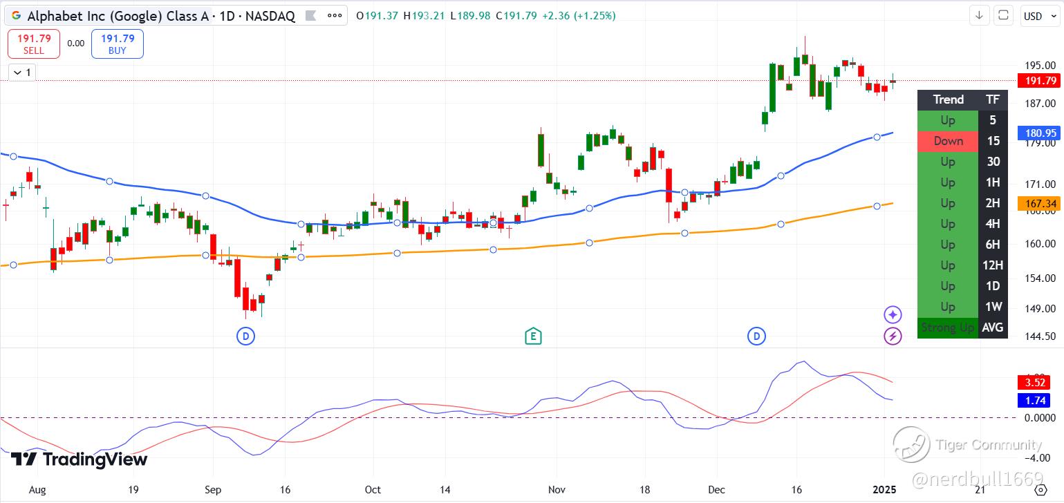Open the purple sparkle icon on the chart

point(893,315)
